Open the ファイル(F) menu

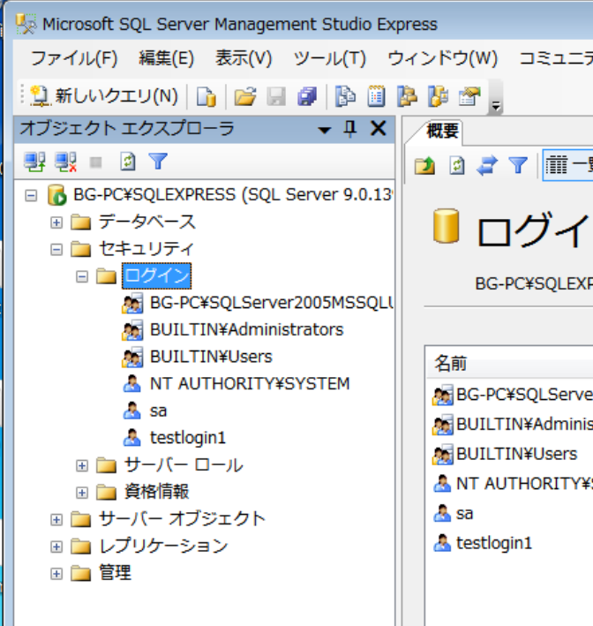[74, 58]
